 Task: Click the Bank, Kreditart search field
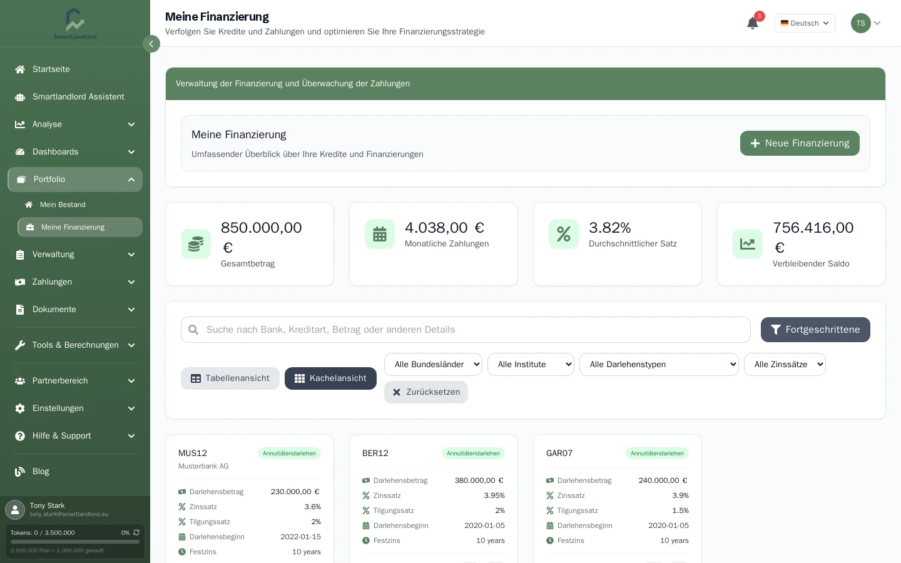(x=466, y=330)
